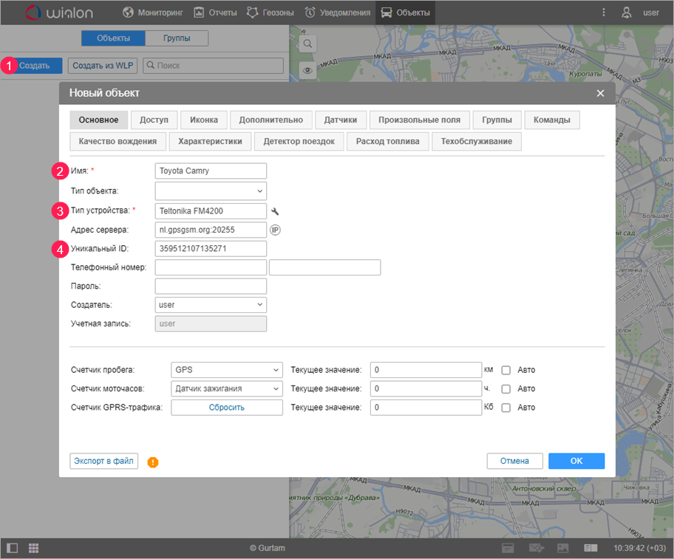Open the Уведомления menu
This screenshot has width=674, height=559.
(x=338, y=13)
